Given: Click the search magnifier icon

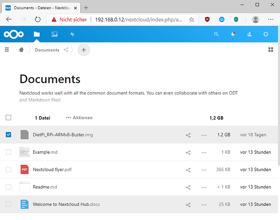Looking at the screenshot, I should pos(216,34).
